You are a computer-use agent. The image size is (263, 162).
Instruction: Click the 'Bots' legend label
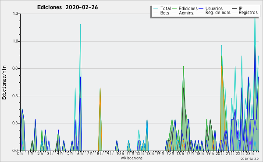pos(164,13)
